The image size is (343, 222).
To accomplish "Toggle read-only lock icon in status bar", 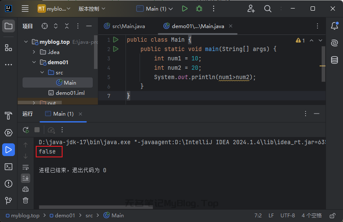I will [332, 216].
